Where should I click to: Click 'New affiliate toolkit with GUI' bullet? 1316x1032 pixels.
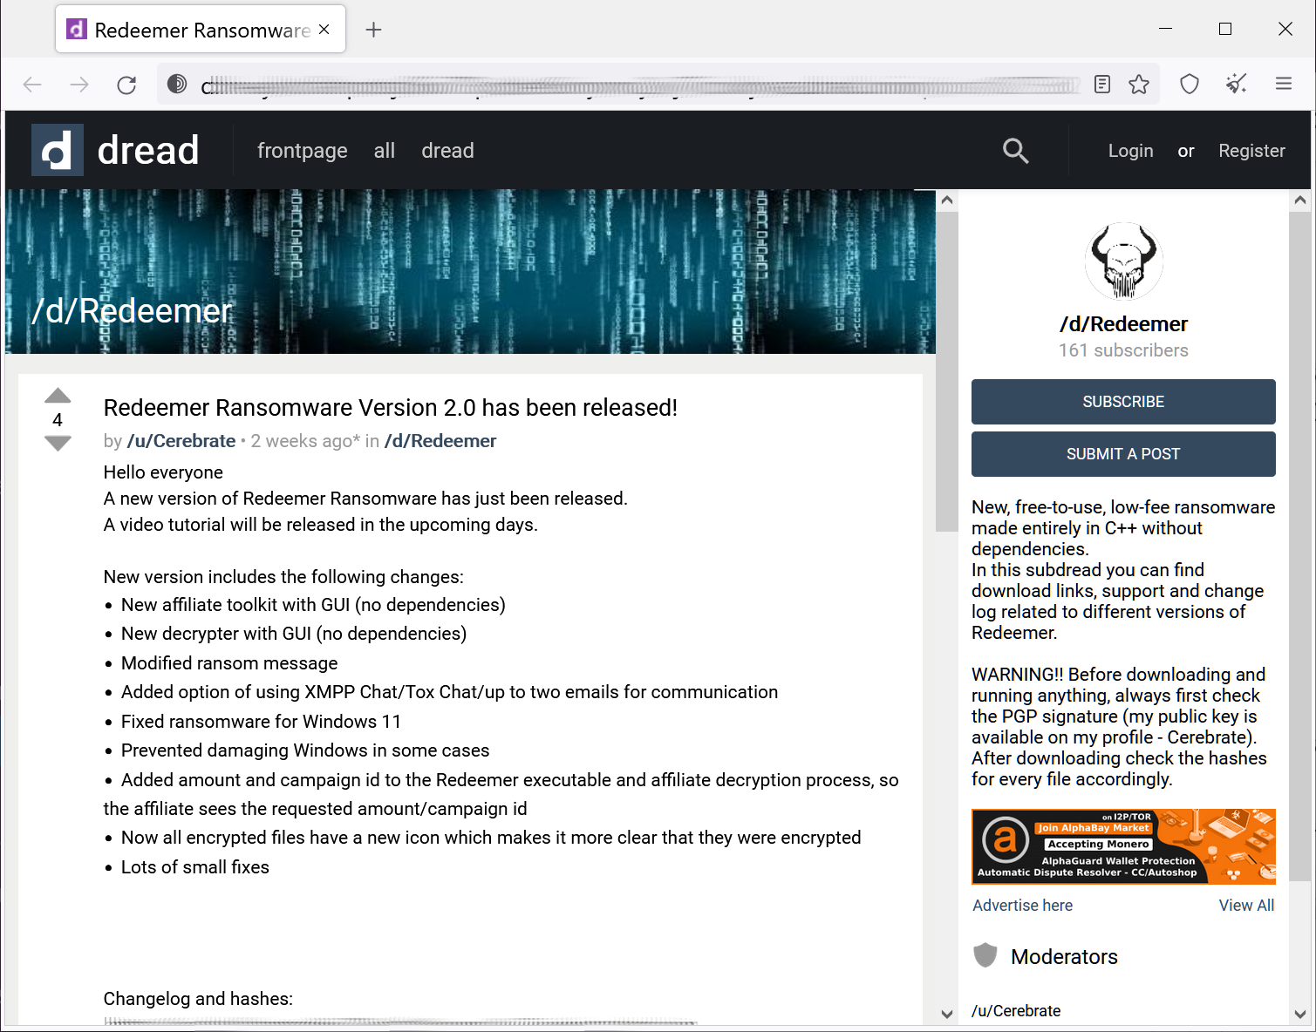tap(313, 605)
